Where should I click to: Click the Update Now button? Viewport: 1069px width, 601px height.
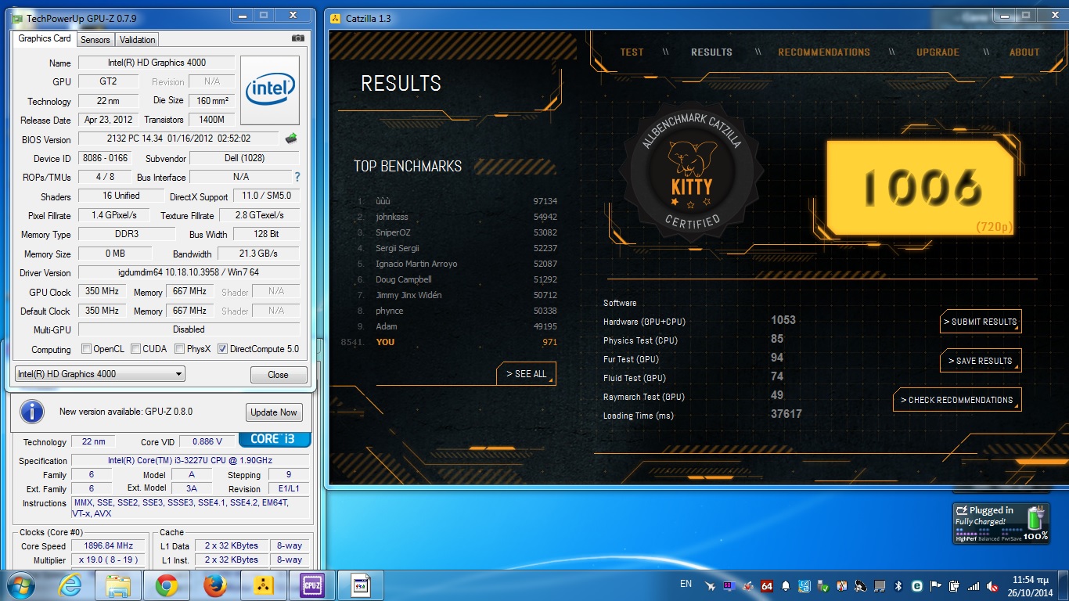274,412
